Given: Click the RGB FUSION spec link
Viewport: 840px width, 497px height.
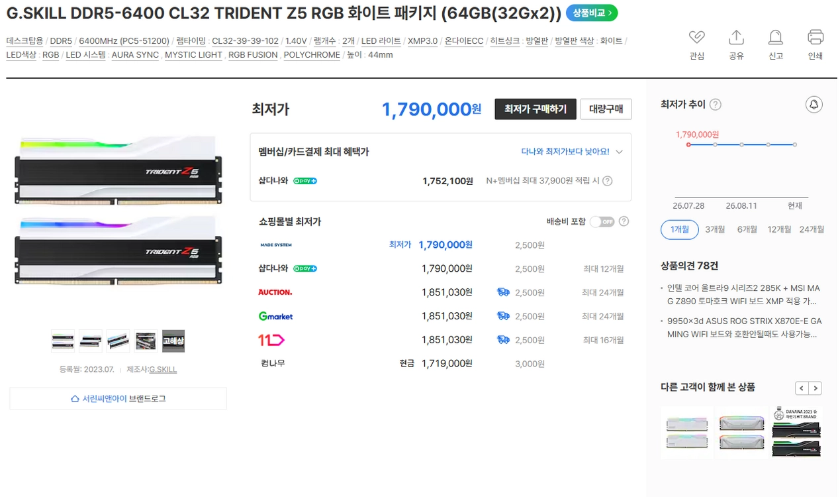Looking at the screenshot, I should [253, 55].
